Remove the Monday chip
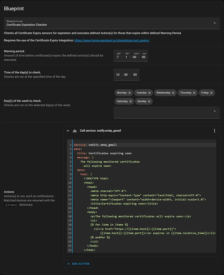 [x=130, y=93]
